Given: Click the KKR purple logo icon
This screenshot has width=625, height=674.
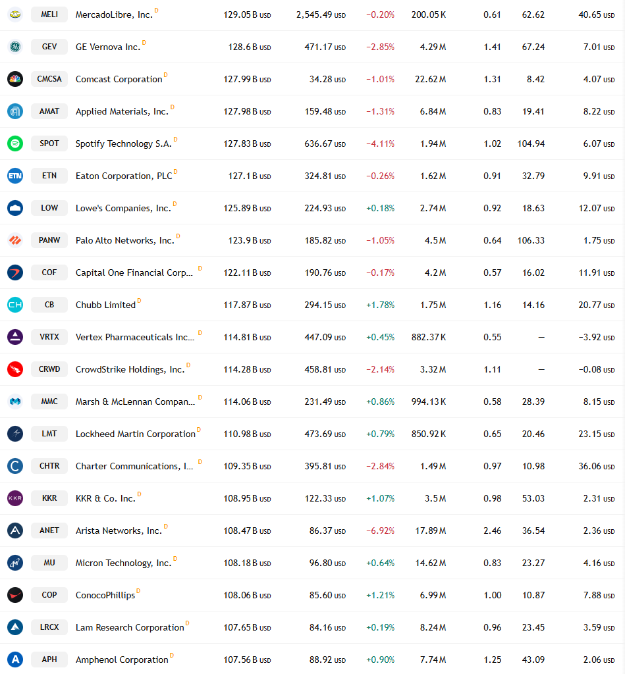Looking at the screenshot, I should [x=15, y=498].
